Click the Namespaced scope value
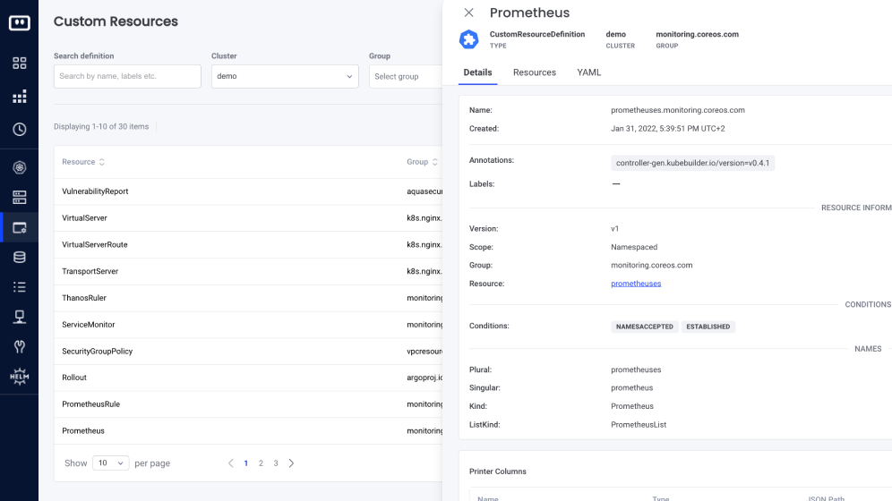 [634, 247]
